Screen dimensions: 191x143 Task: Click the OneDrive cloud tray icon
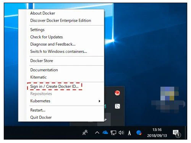pos(105,133)
